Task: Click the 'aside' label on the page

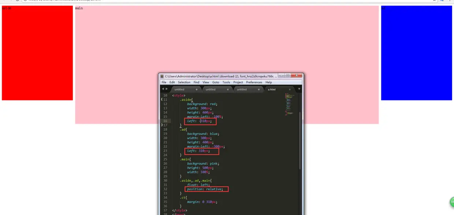Action: 7,8
